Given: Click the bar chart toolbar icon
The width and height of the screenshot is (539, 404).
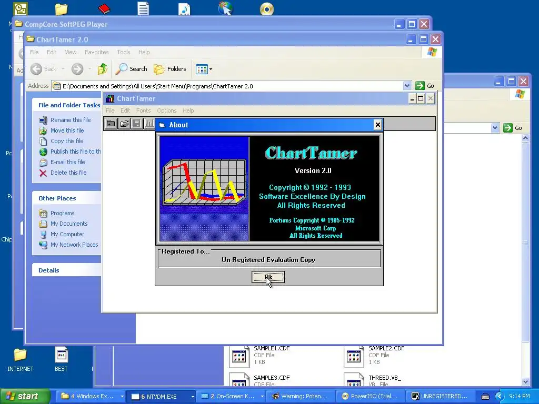Looking at the screenshot, I should tap(149, 124).
